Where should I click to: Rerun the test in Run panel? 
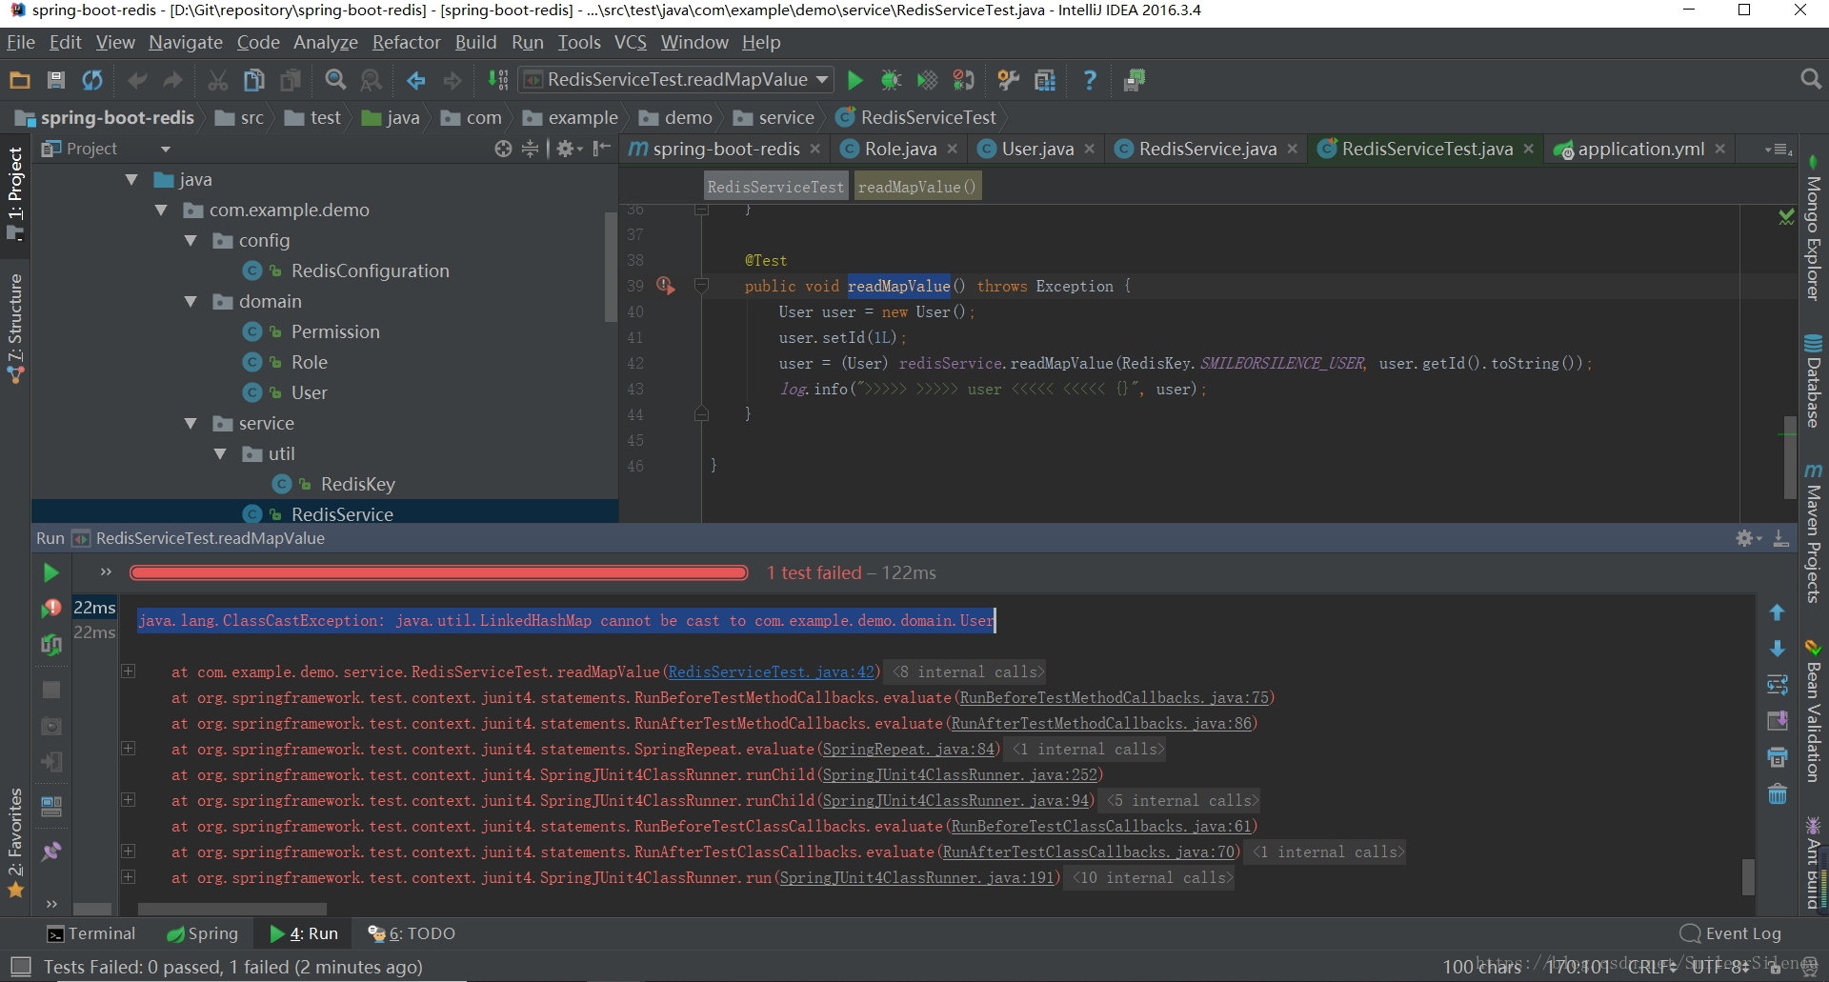pyautogui.click(x=51, y=572)
